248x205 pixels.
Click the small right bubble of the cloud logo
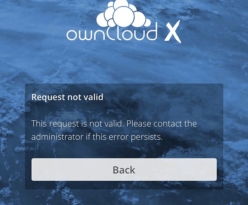(147, 23)
